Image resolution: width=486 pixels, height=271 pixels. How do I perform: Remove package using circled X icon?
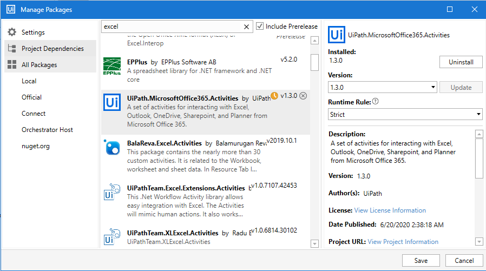(303, 96)
